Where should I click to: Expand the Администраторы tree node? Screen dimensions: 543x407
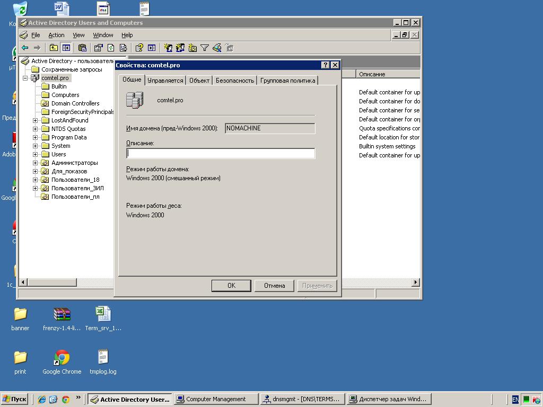pos(36,163)
